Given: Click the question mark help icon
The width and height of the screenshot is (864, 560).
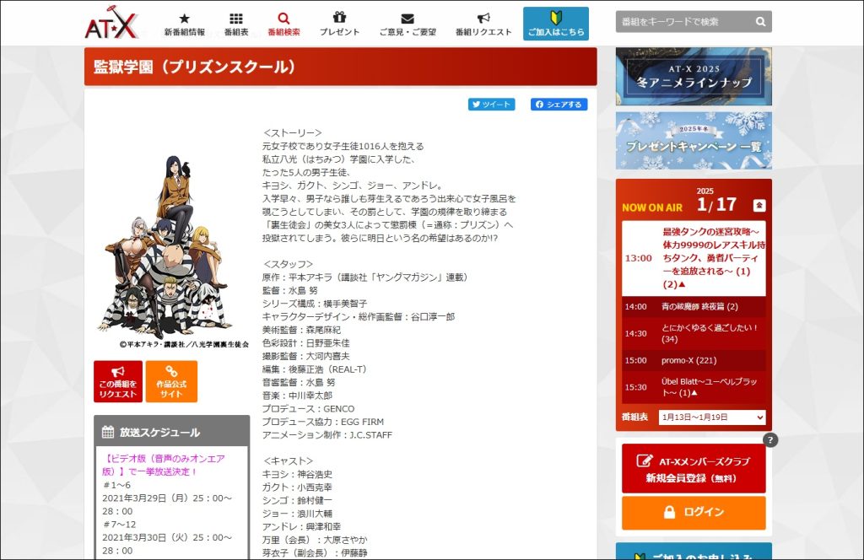Looking at the screenshot, I should pos(770,439).
